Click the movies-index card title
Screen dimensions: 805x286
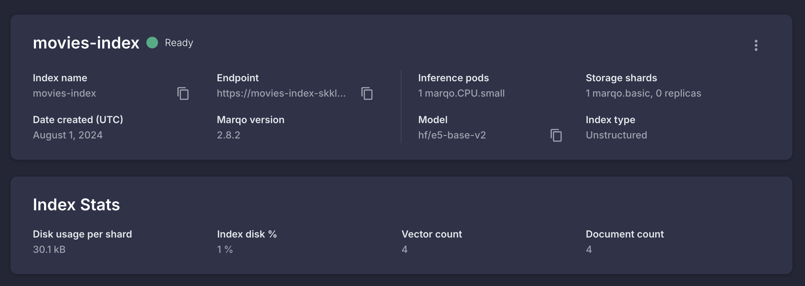tap(86, 43)
